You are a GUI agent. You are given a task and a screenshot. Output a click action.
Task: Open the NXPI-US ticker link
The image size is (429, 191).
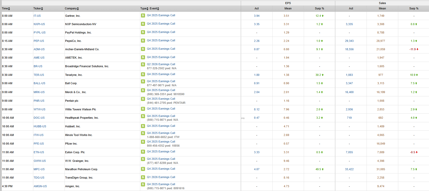[39, 24]
